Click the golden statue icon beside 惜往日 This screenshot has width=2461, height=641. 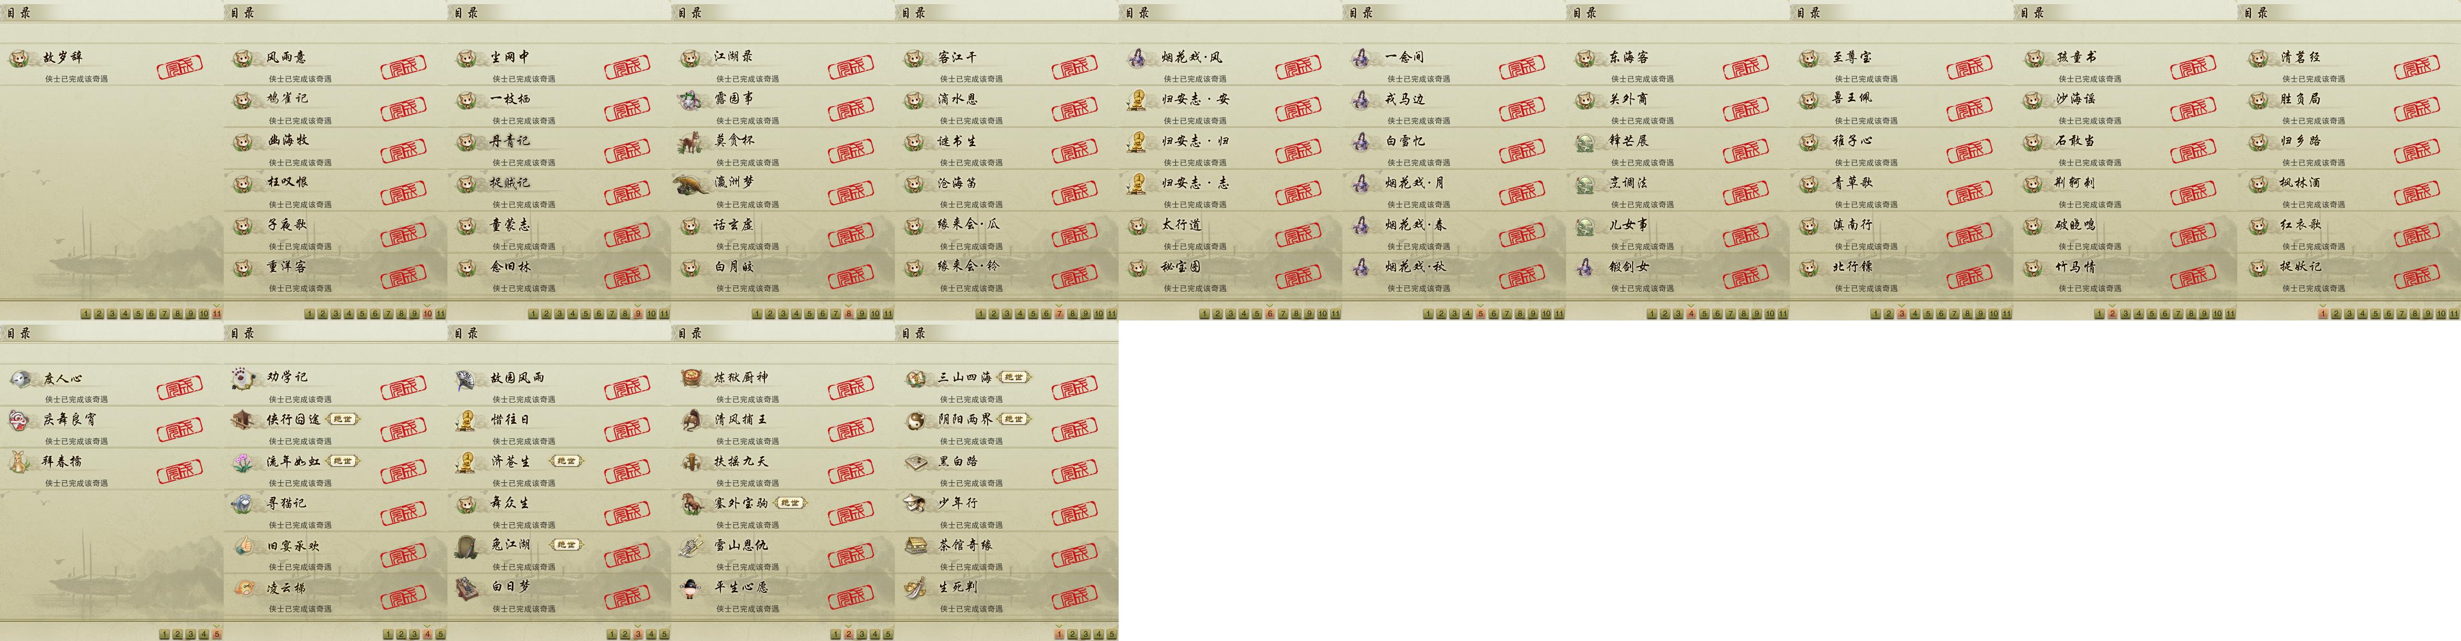tap(466, 419)
